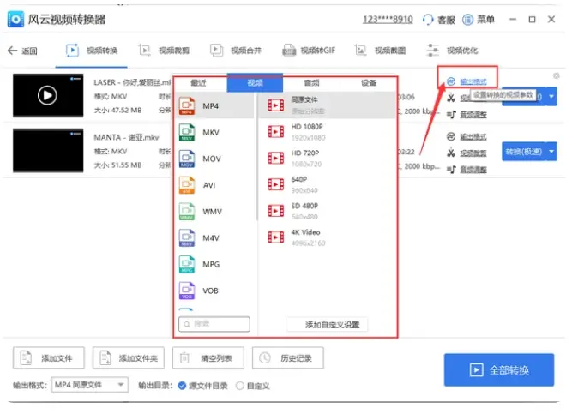Select the 视频转换 tab

pos(92,51)
